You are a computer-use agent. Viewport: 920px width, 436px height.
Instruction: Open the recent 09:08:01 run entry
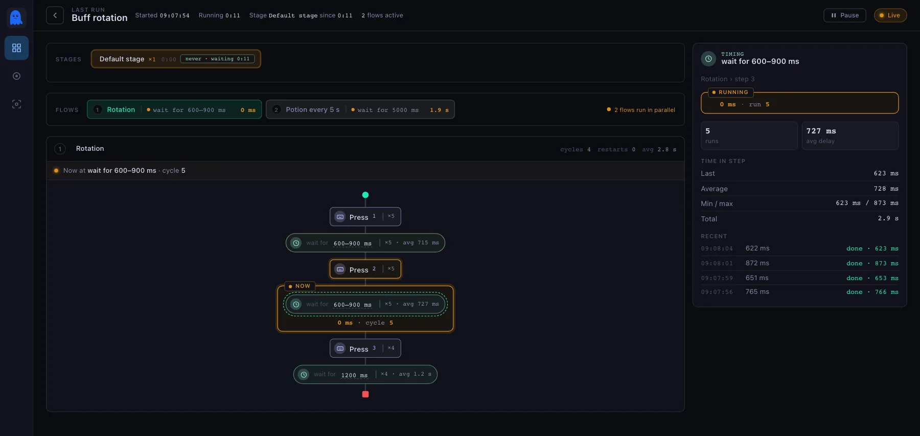pyautogui.click(x=800, y=263)
